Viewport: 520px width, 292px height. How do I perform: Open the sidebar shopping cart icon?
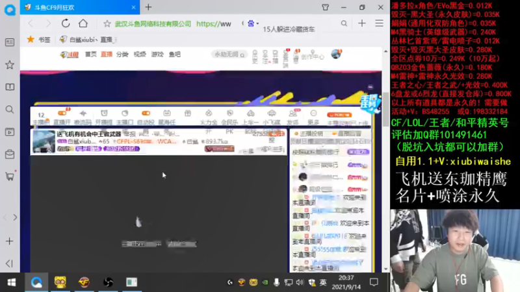[x=10, y=176]
